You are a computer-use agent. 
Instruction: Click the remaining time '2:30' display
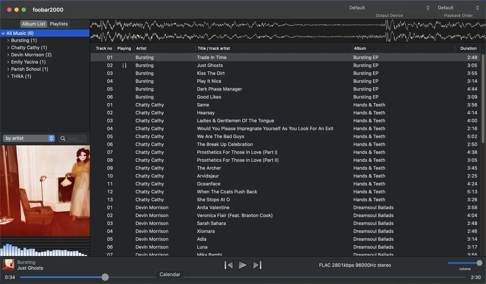click(x=476, y=278)
